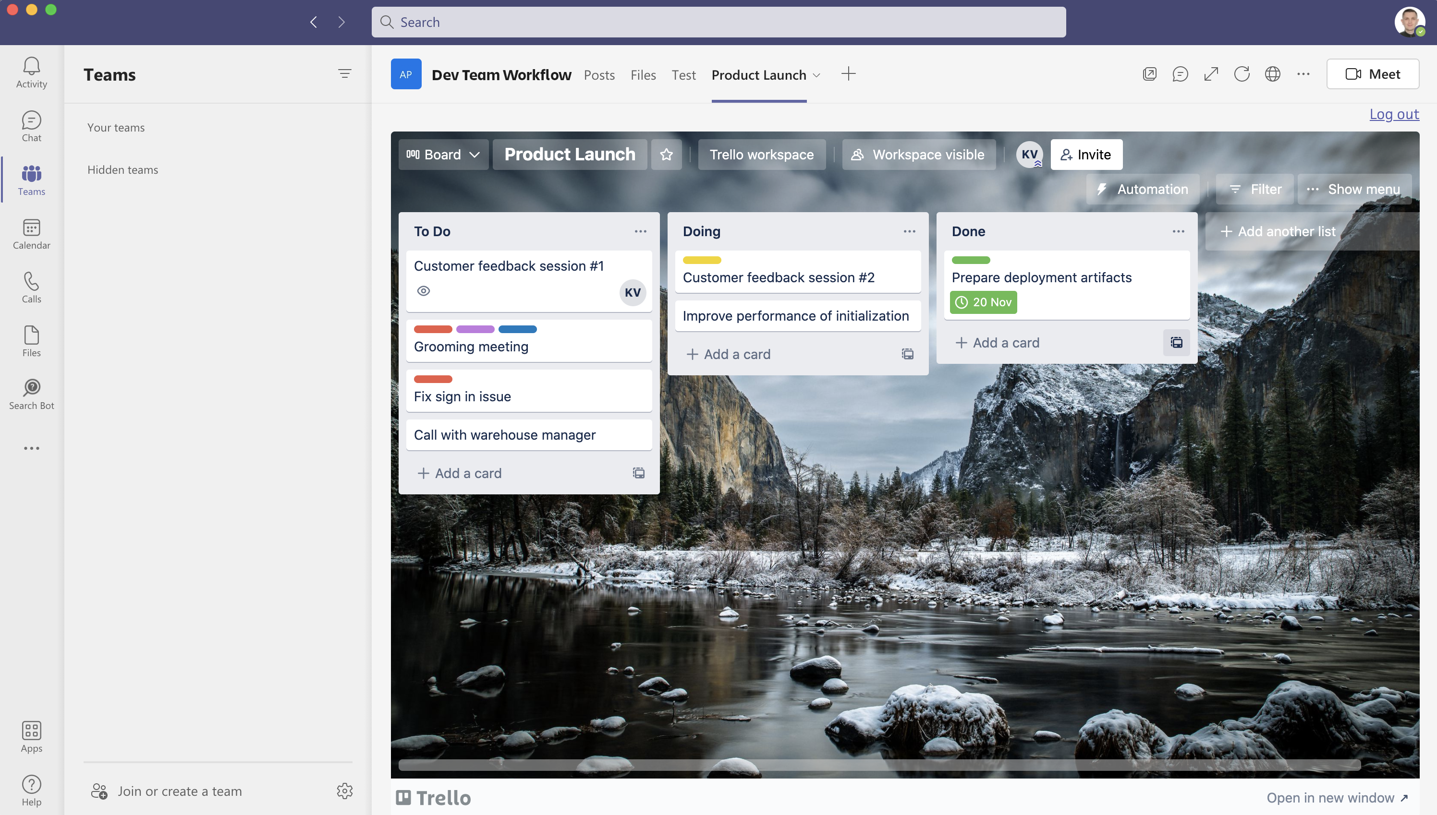This screenshot has width=1437, height=815.
Task: Click the Search Bot icon in left sidebar
Action: 32,387
